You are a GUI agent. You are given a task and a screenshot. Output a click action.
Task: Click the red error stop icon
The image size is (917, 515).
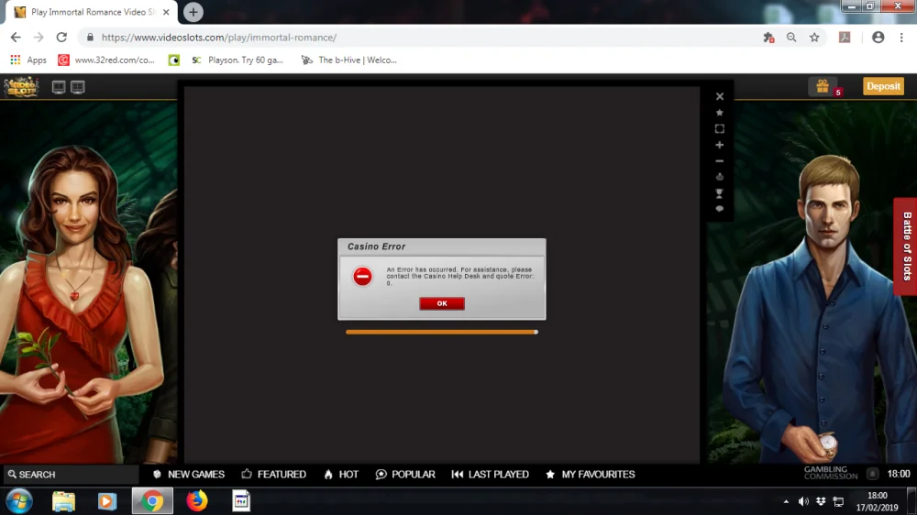pos(362,276)
